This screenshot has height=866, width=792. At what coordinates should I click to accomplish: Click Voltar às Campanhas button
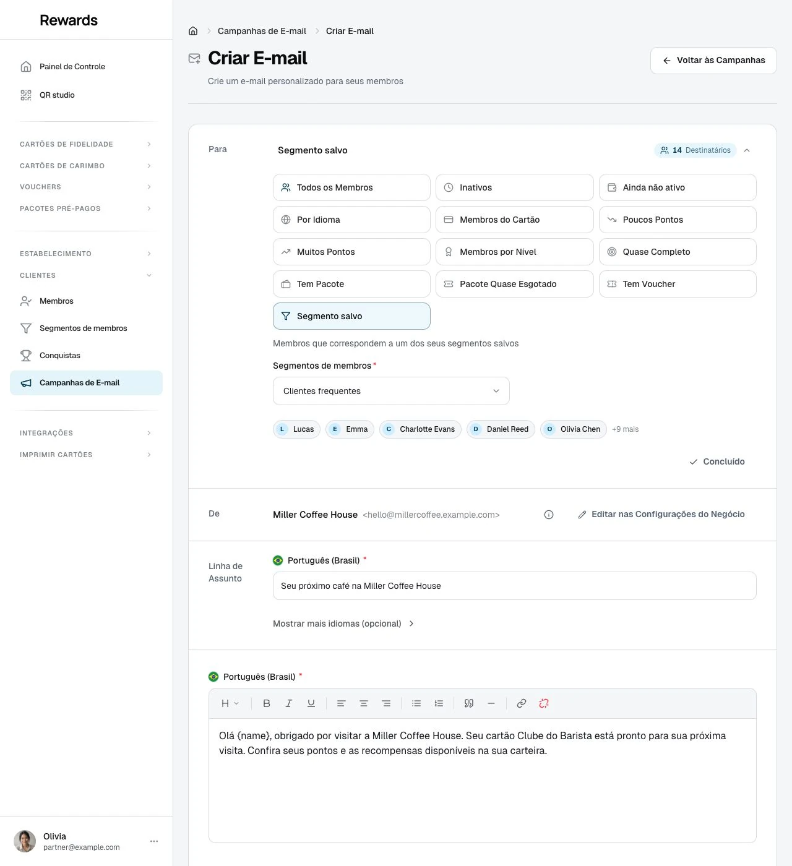pyautogui.click(x=713, y=61)
